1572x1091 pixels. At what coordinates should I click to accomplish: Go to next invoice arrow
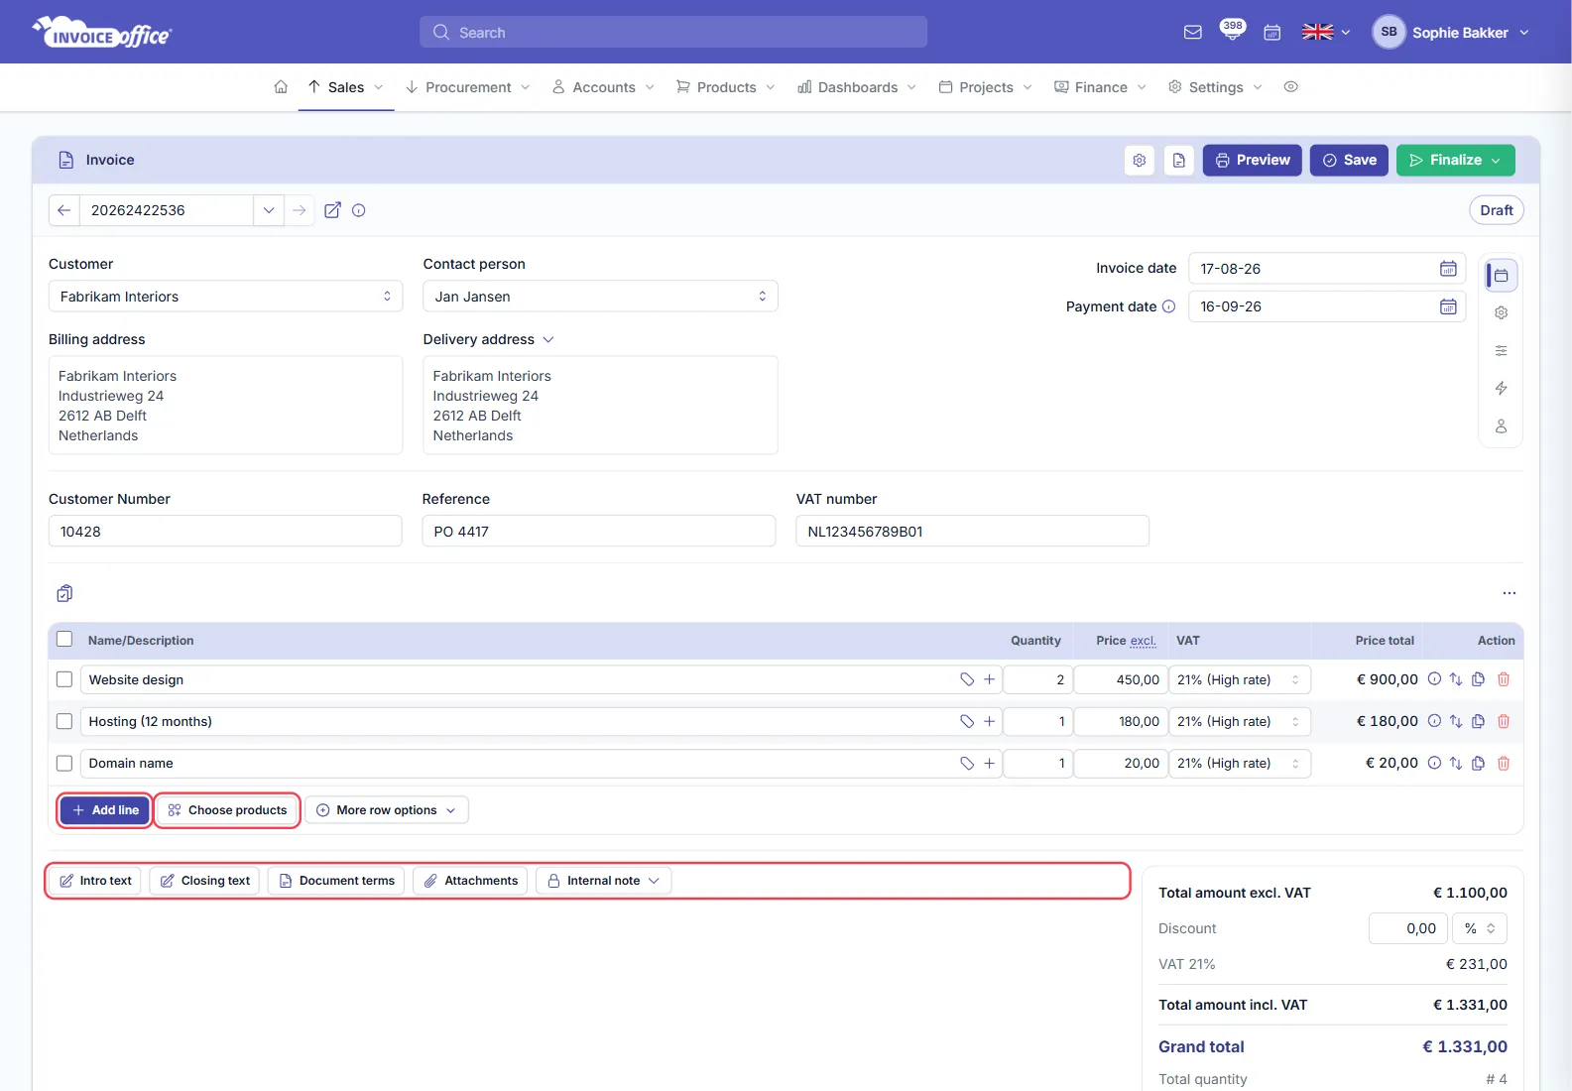(299, 210)
